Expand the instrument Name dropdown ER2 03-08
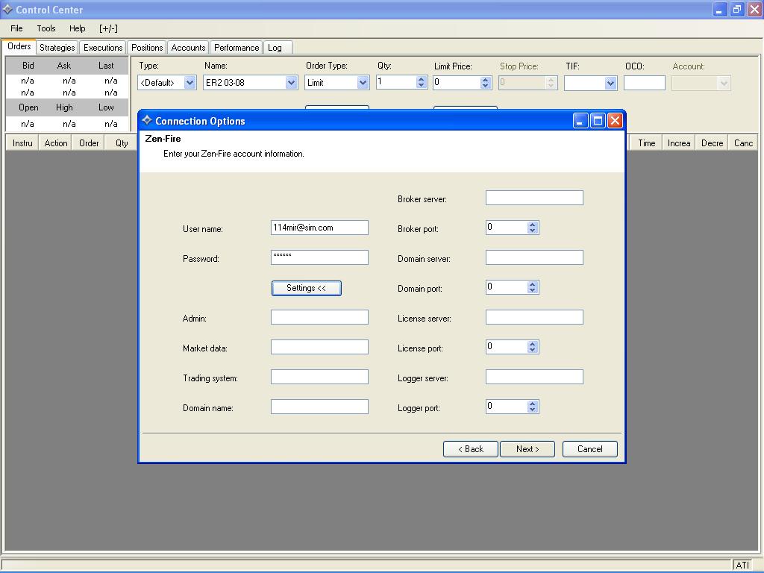764x573 pixels. coord(291,83)
